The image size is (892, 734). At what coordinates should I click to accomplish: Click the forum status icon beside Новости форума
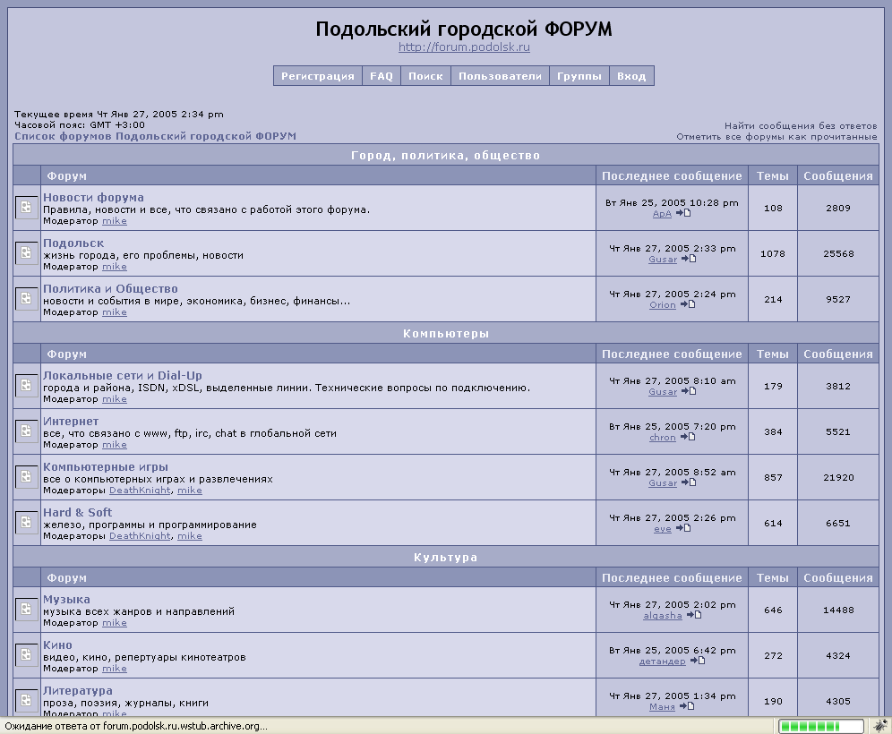coord(27,208)
